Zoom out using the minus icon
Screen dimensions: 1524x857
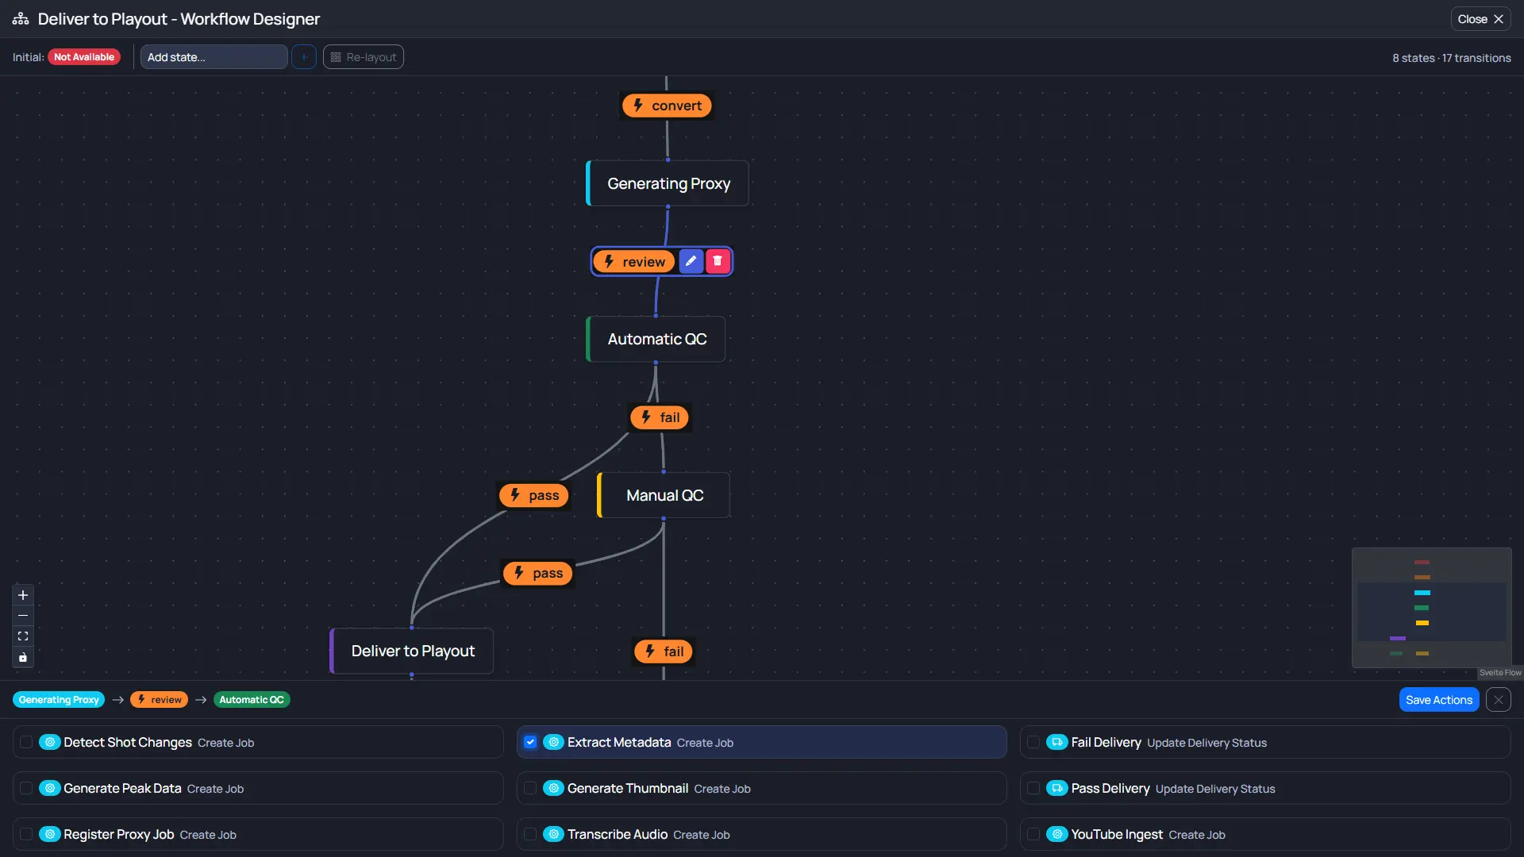click(x=22, y=616)
